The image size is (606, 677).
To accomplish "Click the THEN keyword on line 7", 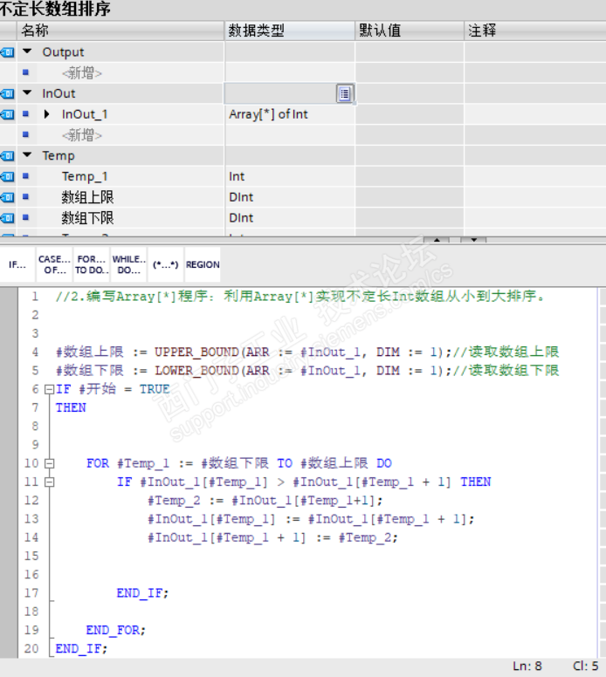I will [71, 407].
